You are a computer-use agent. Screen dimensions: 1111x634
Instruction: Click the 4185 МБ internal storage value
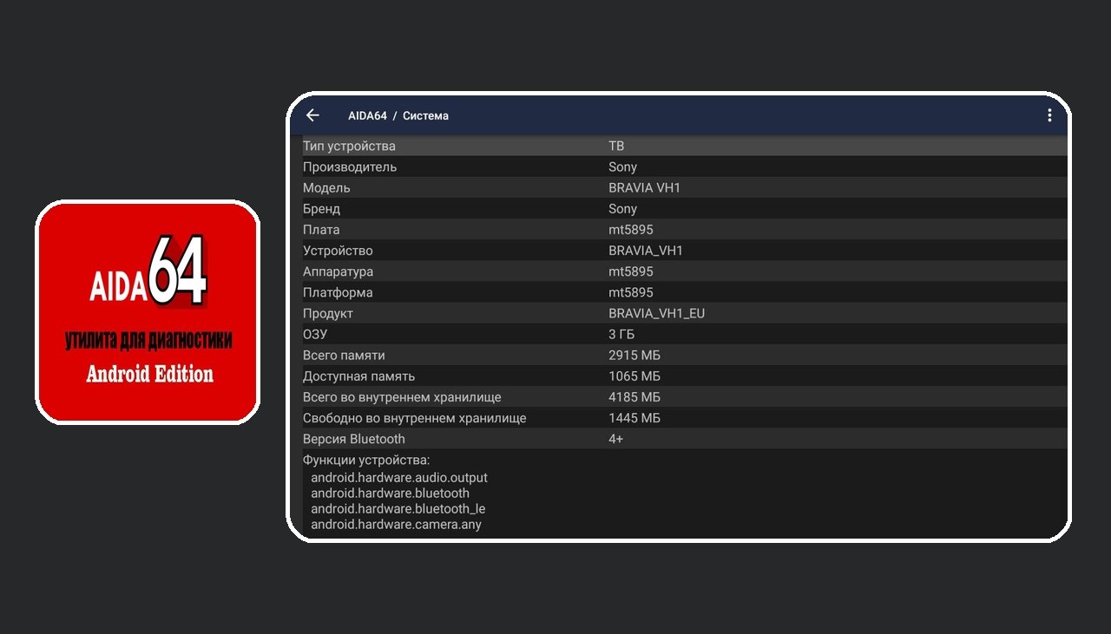(x=634, y=397)
